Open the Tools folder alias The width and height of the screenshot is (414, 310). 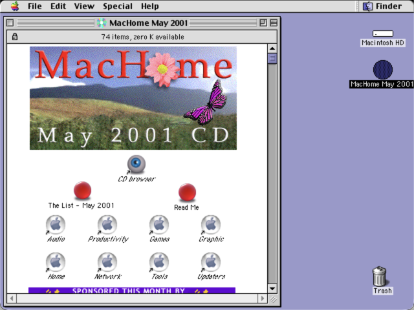coord(159,262)
